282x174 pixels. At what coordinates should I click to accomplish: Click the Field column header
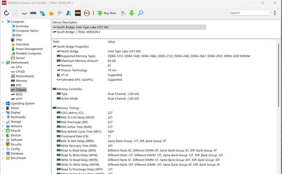tap(56, 42)
